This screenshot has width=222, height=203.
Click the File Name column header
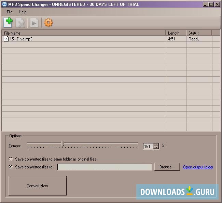click(84, 33)
